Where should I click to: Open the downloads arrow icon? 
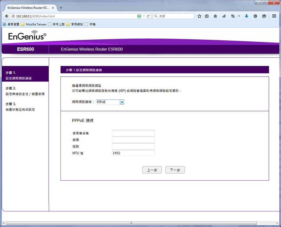(246, 16)
